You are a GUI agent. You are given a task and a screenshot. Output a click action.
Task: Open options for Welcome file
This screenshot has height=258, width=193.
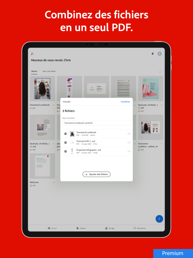[54, 182]
